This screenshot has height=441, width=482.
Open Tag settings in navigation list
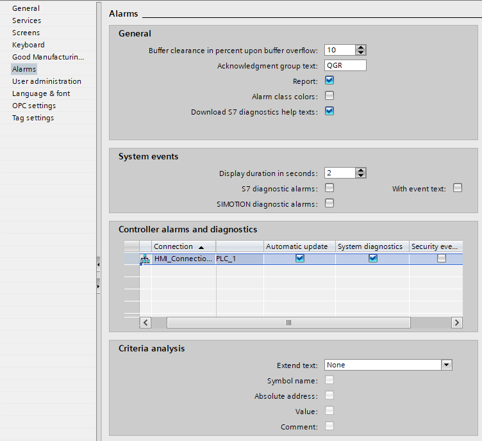(33, 118)
